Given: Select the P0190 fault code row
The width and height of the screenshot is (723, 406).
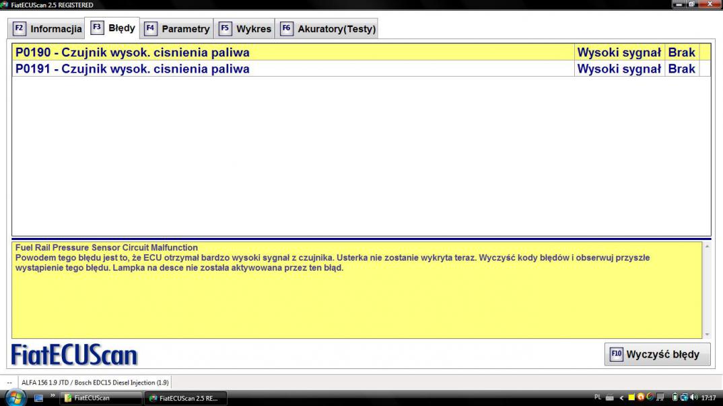Looking at the screenshot, I should point(361,52).
